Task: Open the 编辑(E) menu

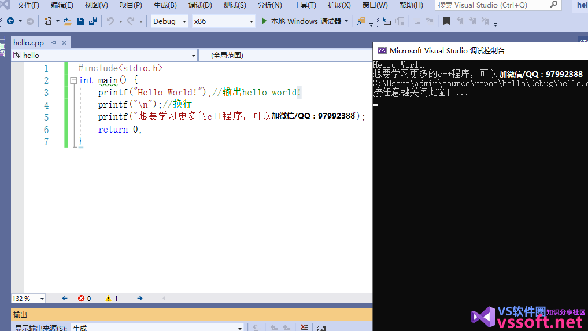Action: [x=62, y=5]
